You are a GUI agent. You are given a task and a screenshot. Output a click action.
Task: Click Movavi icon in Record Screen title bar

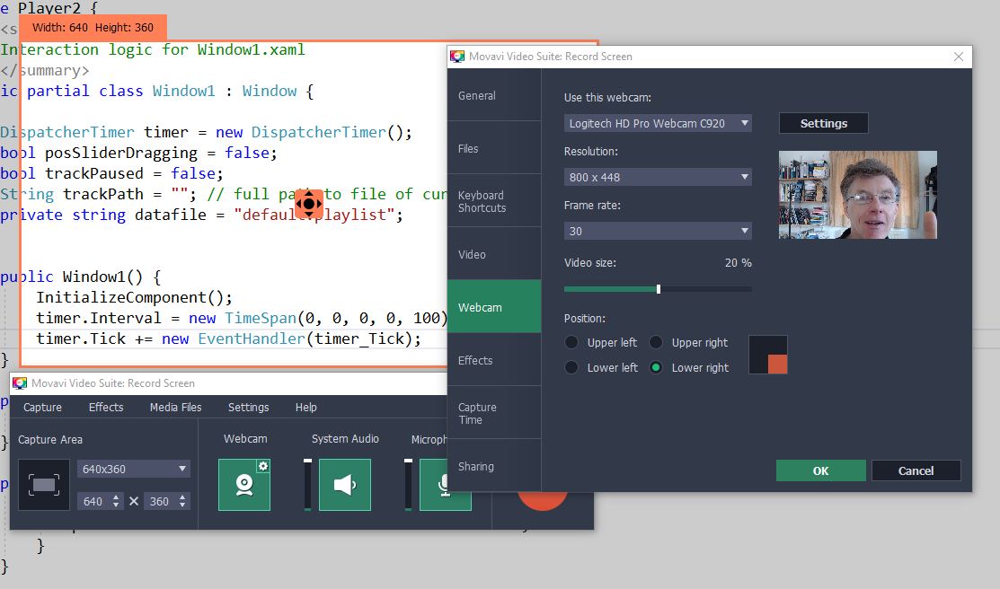pos(20,383)
